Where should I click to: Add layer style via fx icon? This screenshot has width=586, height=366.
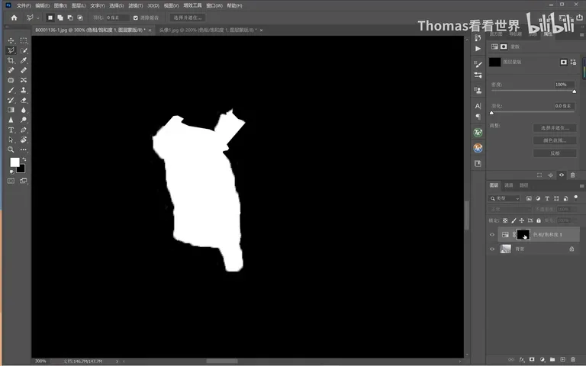coord(522,360)
